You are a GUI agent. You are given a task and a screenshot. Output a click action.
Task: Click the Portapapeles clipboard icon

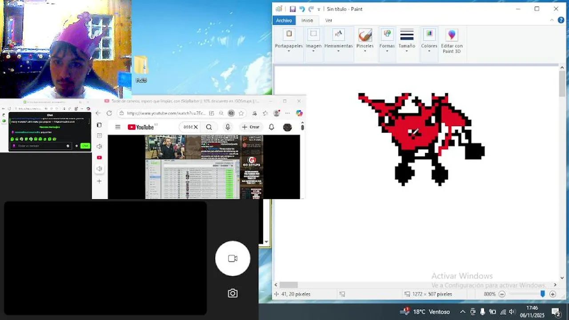[289, 34]
